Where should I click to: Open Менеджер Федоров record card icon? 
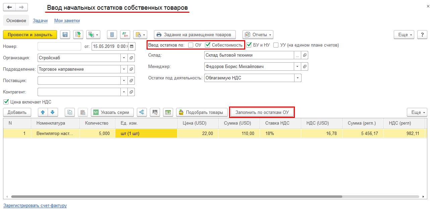tap(305, 67)
